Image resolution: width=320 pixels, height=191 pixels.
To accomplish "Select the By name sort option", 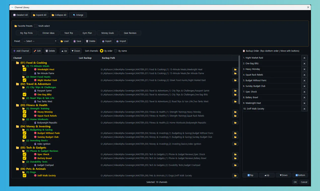I will pos(116,51).
